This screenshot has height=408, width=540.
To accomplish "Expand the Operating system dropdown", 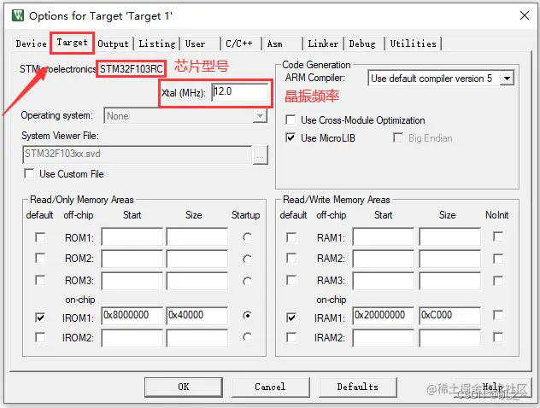I will (x=260, y=115).
